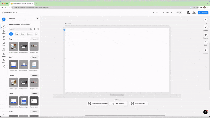Image resolution: width=210 pixels, height=118 pixels.
Task: Switch to hand pan mode
Action: 181,13
